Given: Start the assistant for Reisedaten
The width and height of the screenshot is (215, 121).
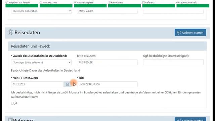Looking at the screenshot, I should click(x=190, y=33).
